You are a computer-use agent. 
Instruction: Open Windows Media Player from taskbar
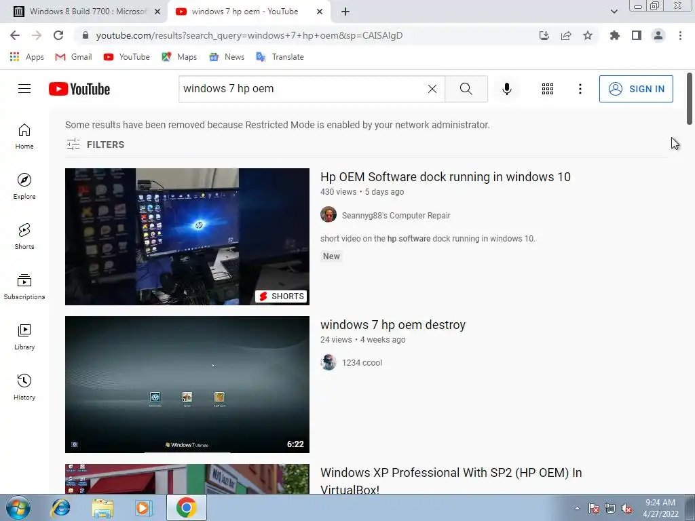click(143, 508)
